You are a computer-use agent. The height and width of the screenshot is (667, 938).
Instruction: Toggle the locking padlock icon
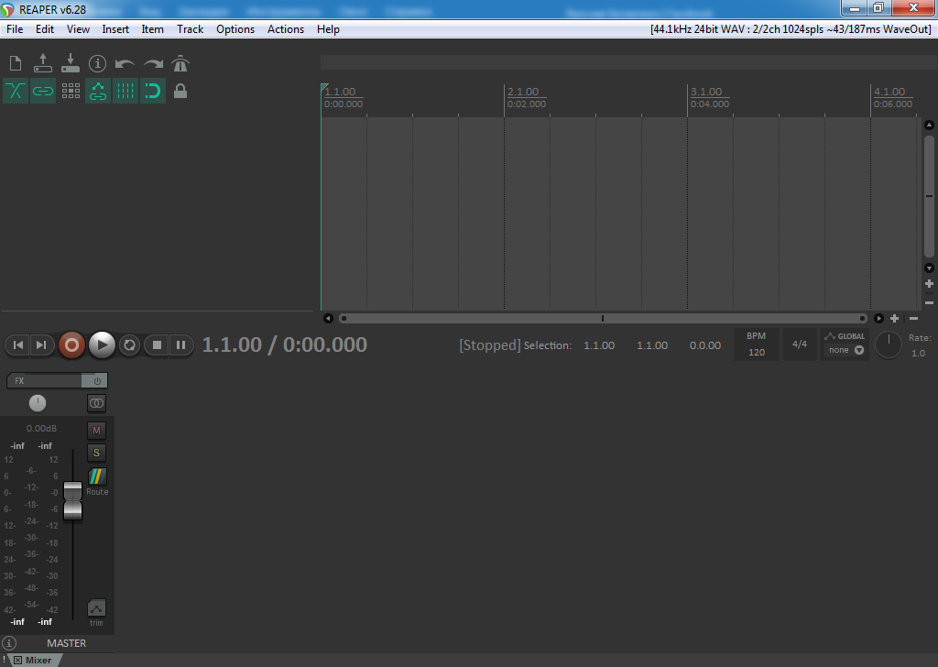[180, 91]
